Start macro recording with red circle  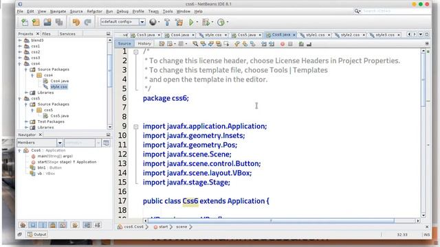pos(283,44)
